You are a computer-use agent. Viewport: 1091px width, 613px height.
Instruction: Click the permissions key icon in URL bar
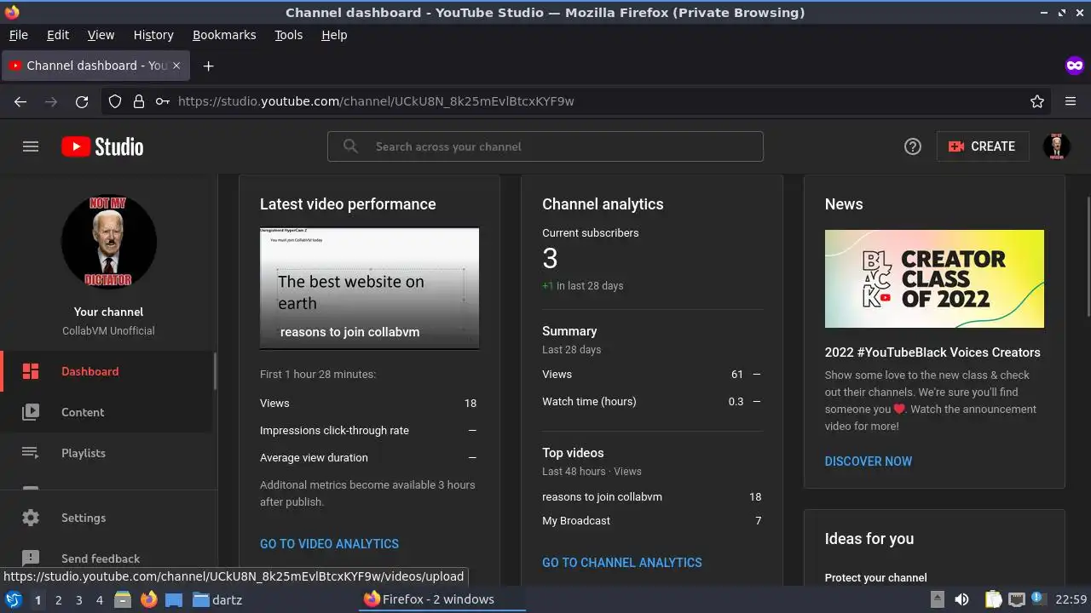162,101
